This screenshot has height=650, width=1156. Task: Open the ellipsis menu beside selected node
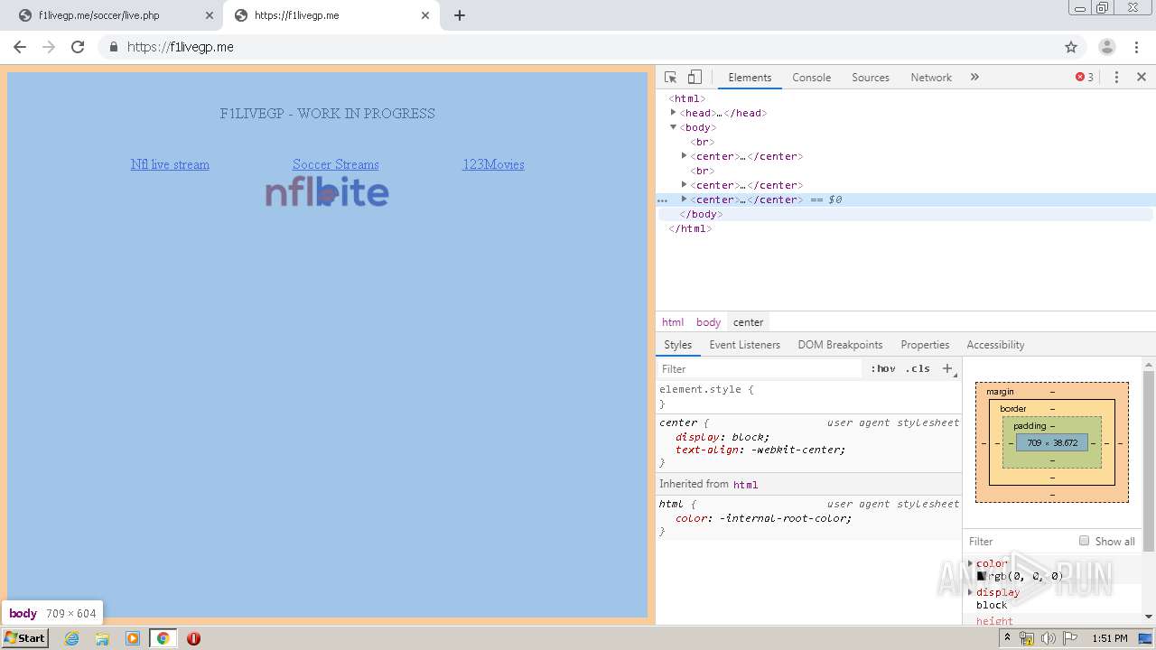click(x=663, y=200)
